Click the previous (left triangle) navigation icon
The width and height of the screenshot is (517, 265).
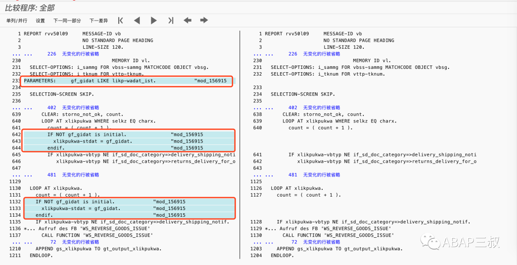click(x=137, y=21)
